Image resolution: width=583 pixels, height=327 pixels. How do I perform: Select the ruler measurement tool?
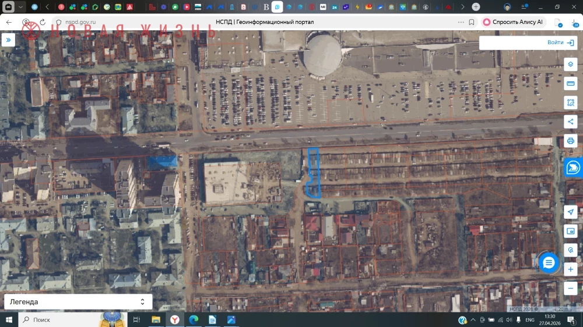pyautogui.click(x=570, y=84)
